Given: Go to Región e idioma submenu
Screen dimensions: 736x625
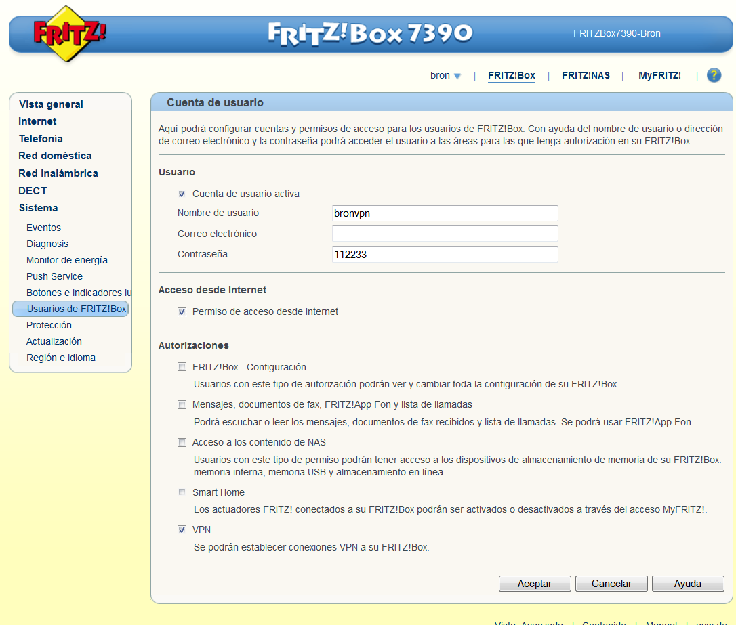Looking at the screenshot, I should pyautogui.click(x=61, y=358).
